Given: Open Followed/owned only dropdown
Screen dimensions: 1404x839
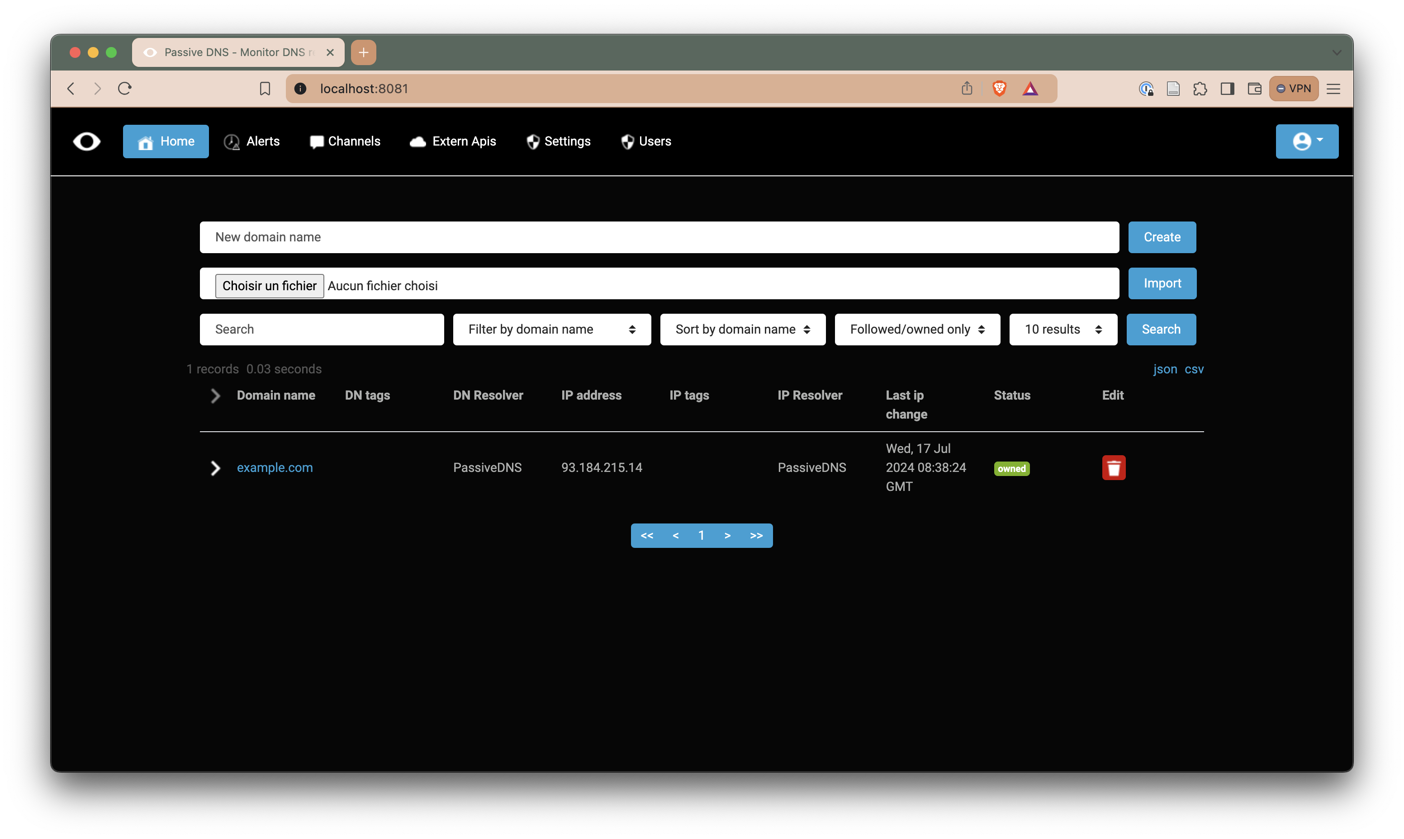Looking at the screenshot, I should click(917, 329).
